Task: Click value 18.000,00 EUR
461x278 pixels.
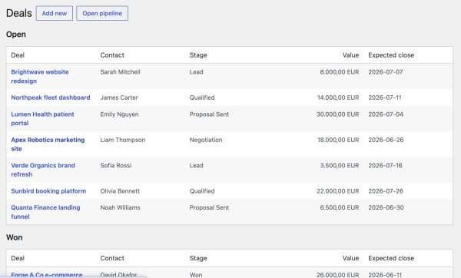Action: [x=338, y=140]
